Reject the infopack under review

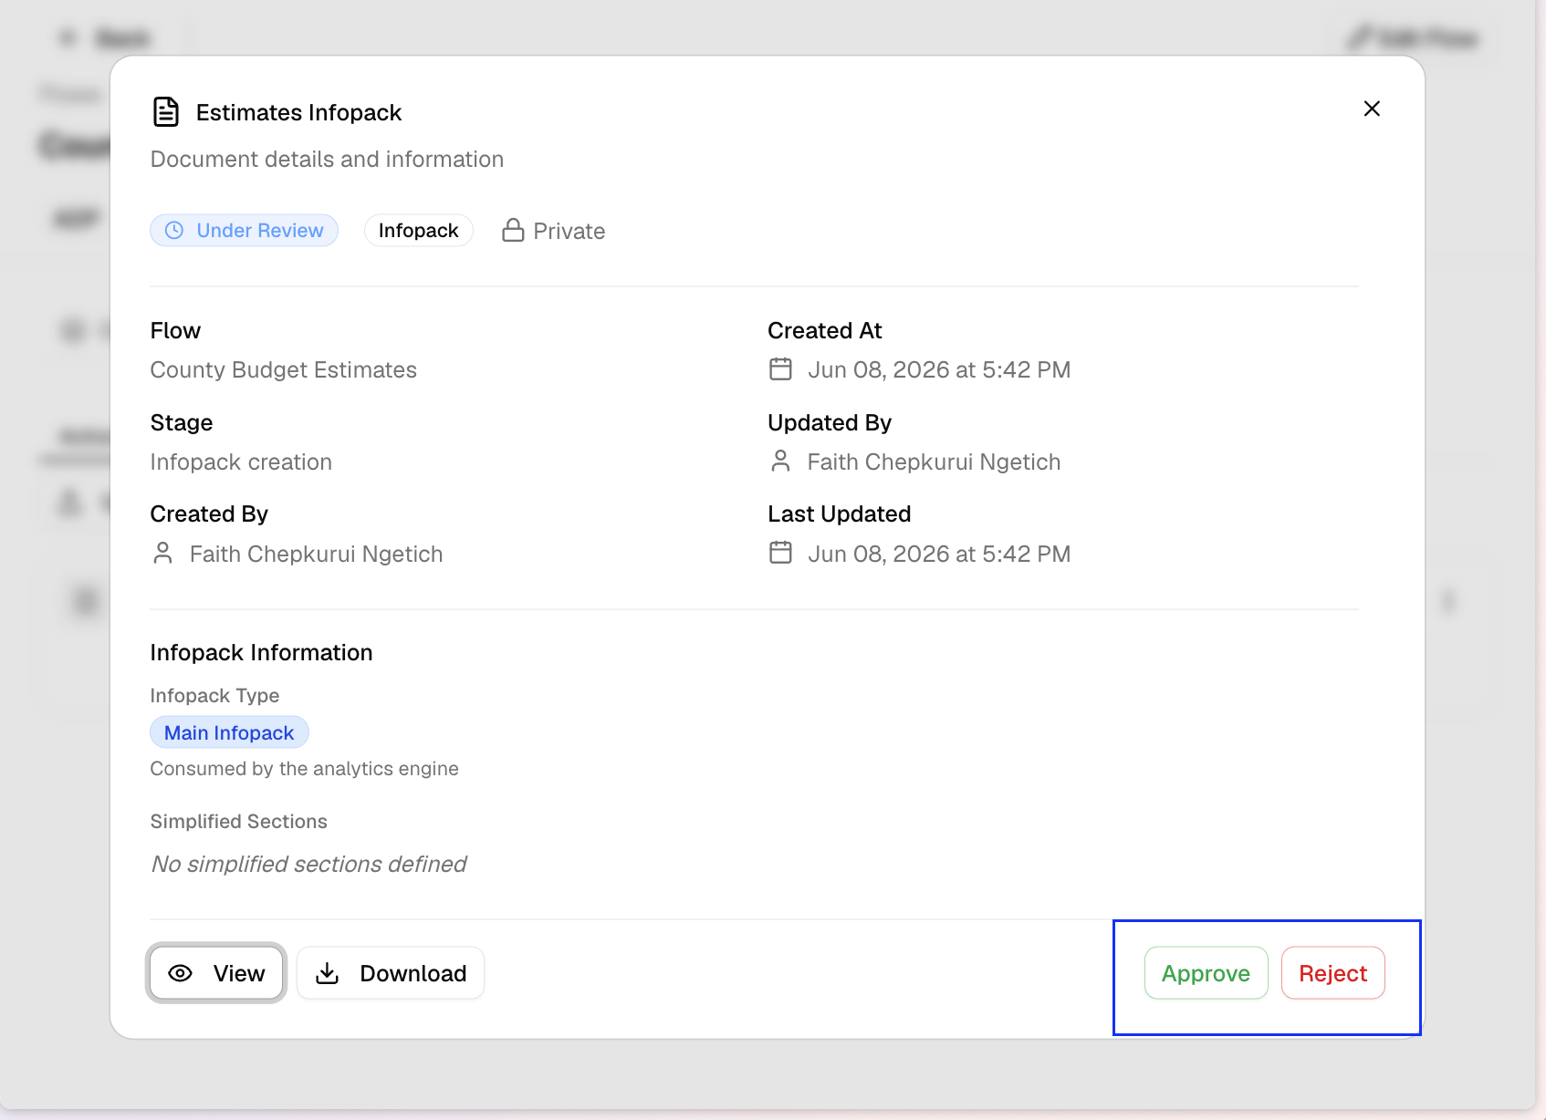(1332, 973)
